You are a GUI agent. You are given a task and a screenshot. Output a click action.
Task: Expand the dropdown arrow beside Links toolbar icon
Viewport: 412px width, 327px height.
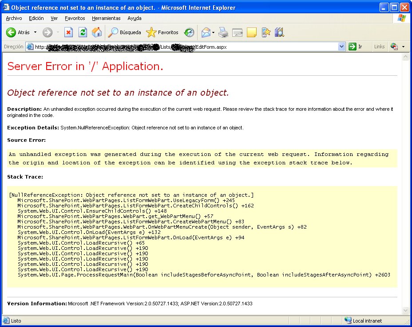tap(403, 47)
